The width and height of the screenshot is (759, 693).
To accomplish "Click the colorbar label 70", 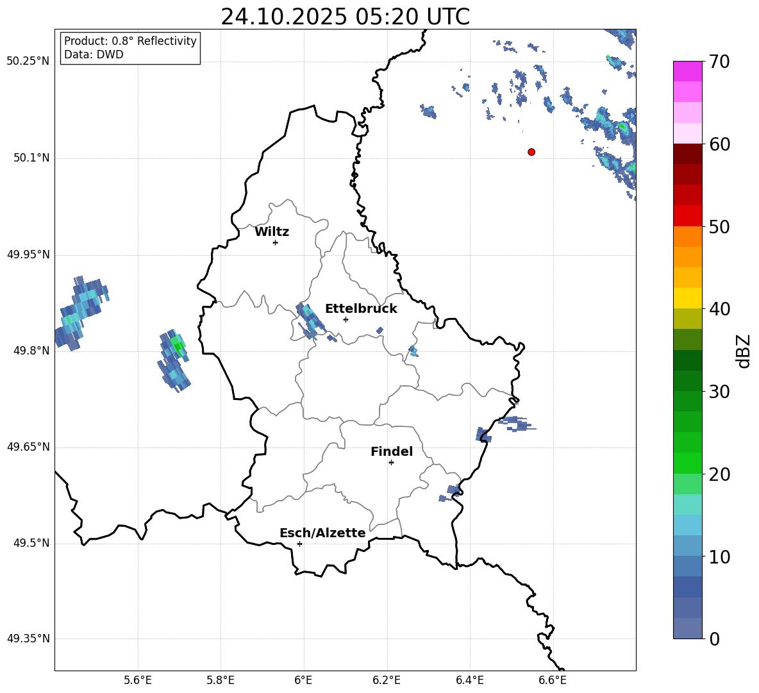I will [x=719, y=62].
